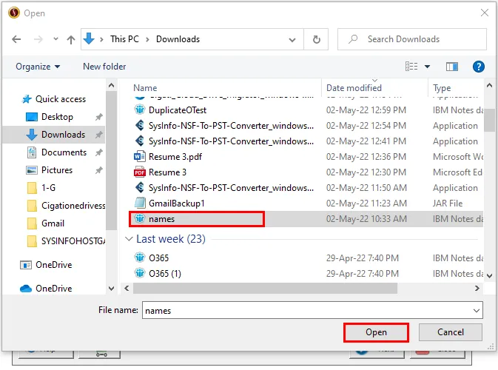Click the Back navigation arrow
This screenshot has width=498, height=370.
tap(16, 39)
